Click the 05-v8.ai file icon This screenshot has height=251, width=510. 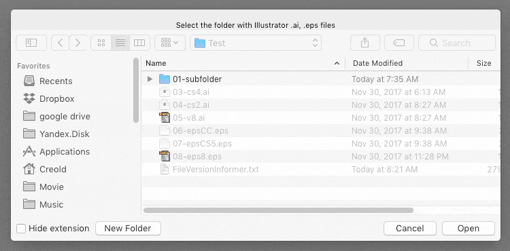[x=165, y=118]
